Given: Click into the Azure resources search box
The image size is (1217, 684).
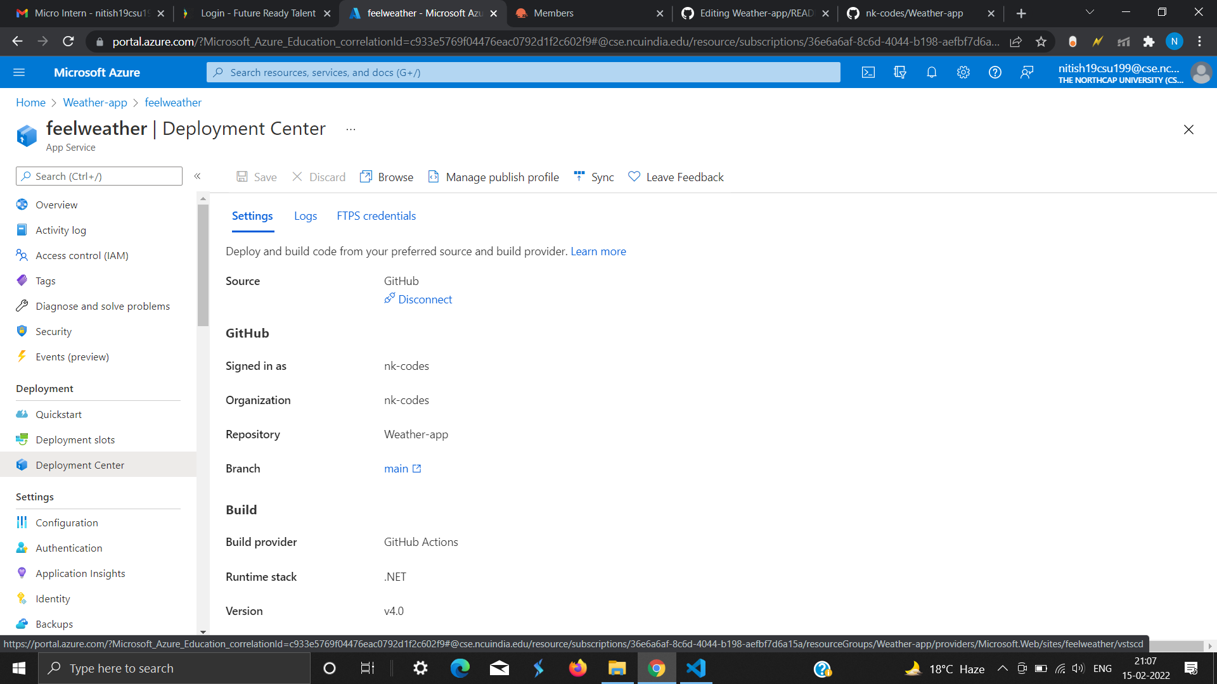Looking at the screenshot, I should (x=523, y=73).
